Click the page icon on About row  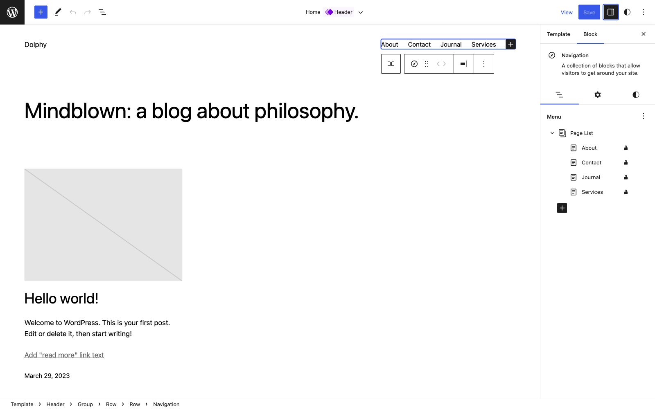click(x=574, y=148)
